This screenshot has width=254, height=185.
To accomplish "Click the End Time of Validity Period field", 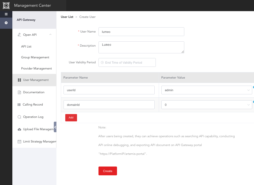I will [x=127, y=62].
